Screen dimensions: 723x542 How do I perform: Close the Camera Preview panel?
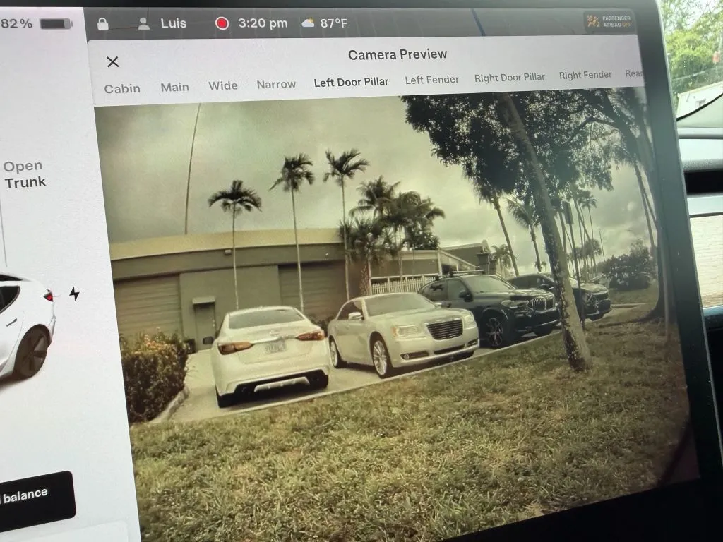(113, 62)
